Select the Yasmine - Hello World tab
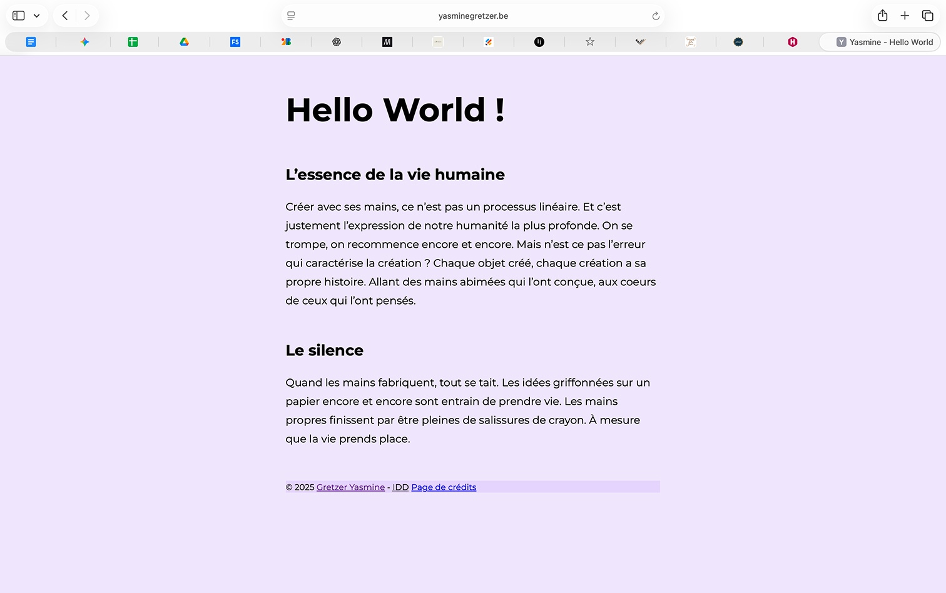The width and height of the screenshot is (946, 593). point(879,42)
